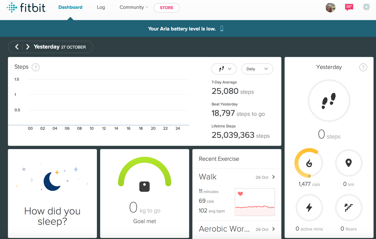
Task: Click the heart icon in the heart rate chart
Action: (x=240, y=193)
